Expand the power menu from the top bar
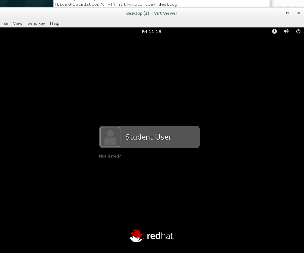 pos(298,31)
